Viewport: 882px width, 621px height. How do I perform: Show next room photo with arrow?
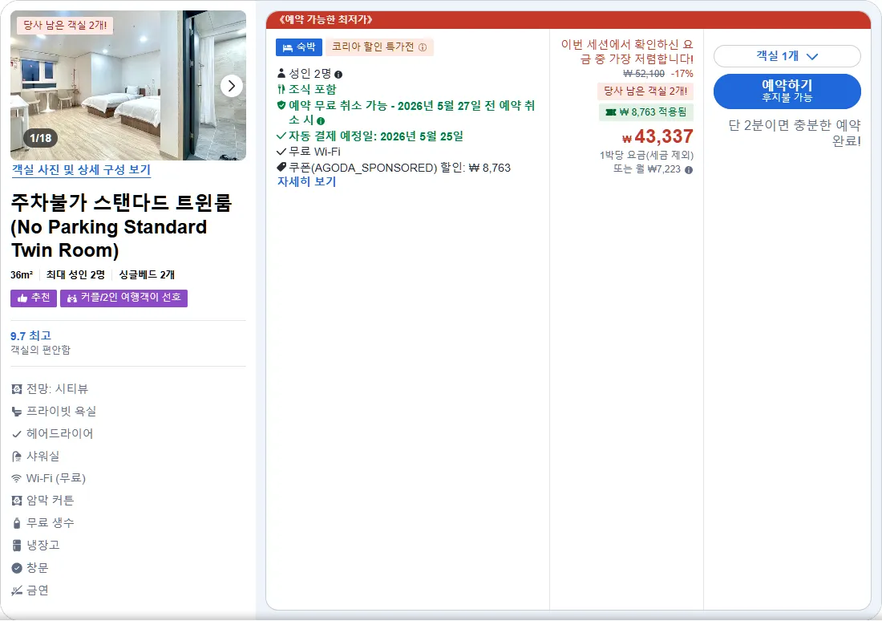232,86
